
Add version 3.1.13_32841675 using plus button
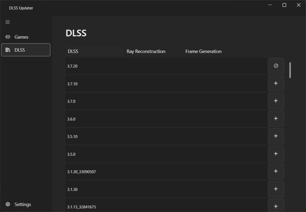[276, 206]
